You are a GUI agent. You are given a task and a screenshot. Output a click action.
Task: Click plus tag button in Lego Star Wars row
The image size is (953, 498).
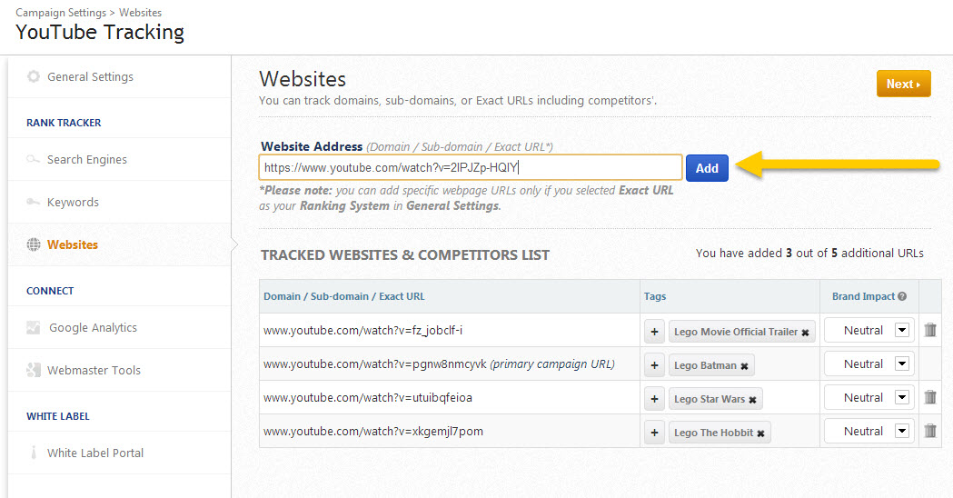(x=654, y=399)
